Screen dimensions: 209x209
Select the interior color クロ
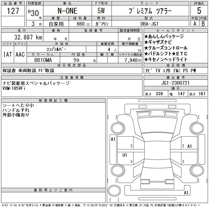point(76,60)
